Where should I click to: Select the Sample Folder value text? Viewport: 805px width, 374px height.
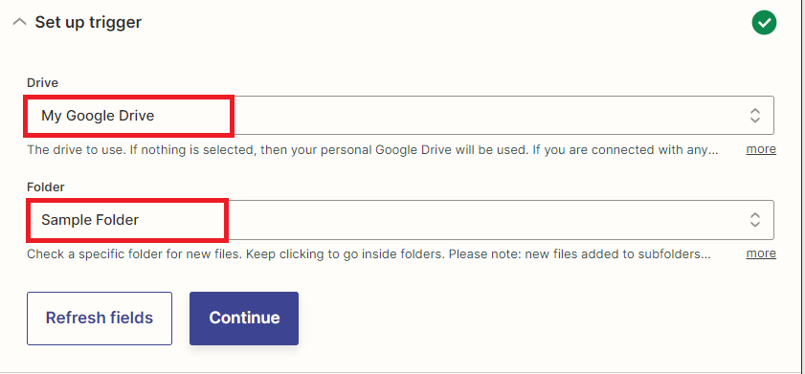coord(90,220)
